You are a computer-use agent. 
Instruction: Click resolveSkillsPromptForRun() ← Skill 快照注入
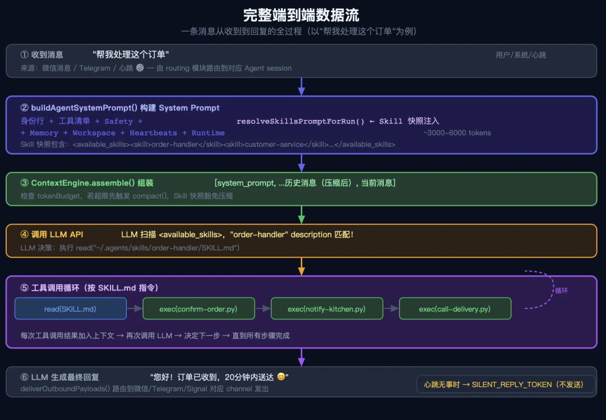pyautogui.click(x=338, y=121)
